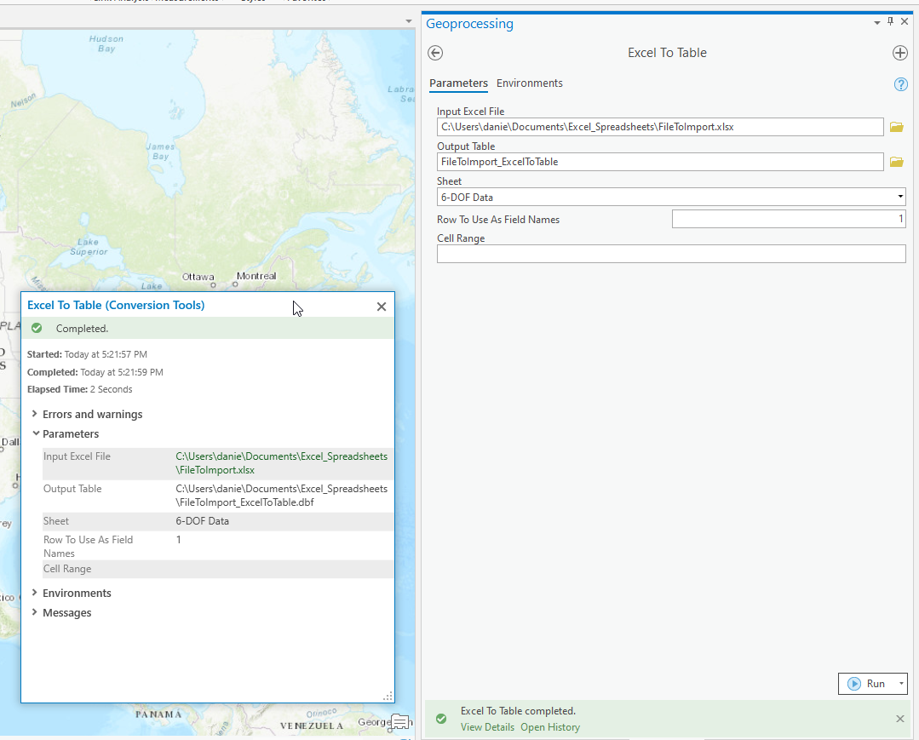Select the Parameters tab
The image size is (919, 740).
pos(458,83)
